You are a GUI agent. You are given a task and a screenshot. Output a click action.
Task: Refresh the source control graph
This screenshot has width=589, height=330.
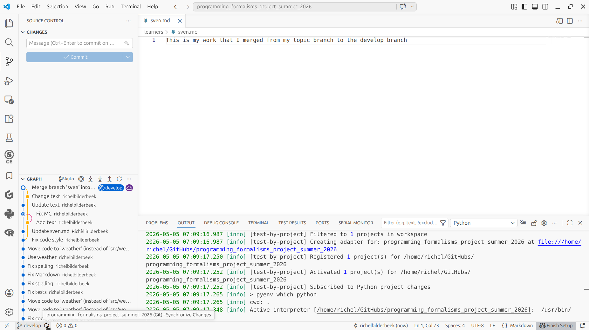119,179
